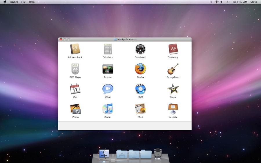Select the 'Calculator' label text
This screenshot has height=163, width=261.
click(x=108, y=57)
